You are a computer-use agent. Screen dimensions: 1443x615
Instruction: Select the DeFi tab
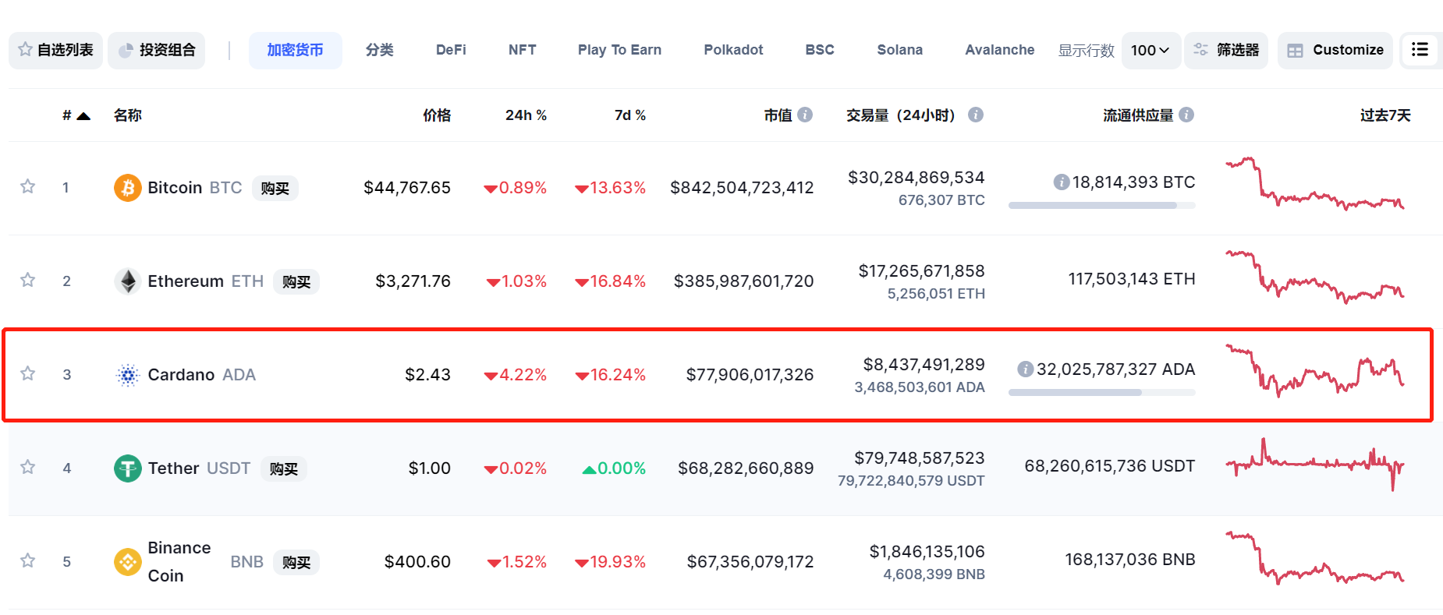pos(451,51)
